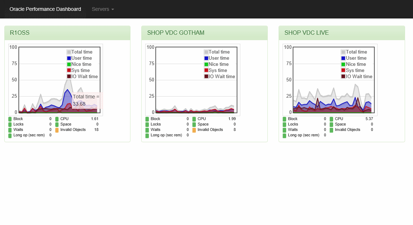Click the Invalid Objects value 18 in R1OSS
This screenshot has height=225, width=413.
(96, 130)
